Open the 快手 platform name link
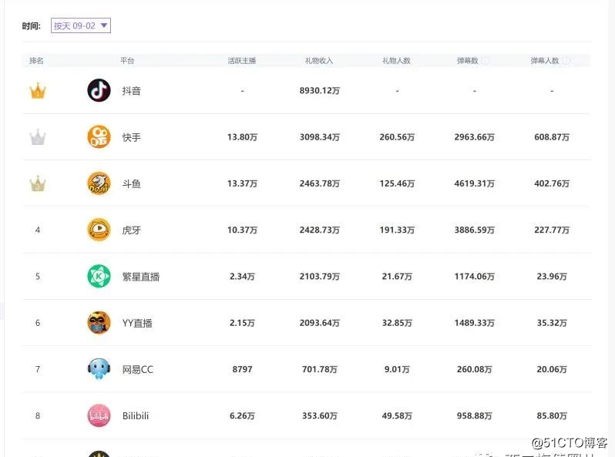Viewport: 615px width, 457px height. (132, 137)
